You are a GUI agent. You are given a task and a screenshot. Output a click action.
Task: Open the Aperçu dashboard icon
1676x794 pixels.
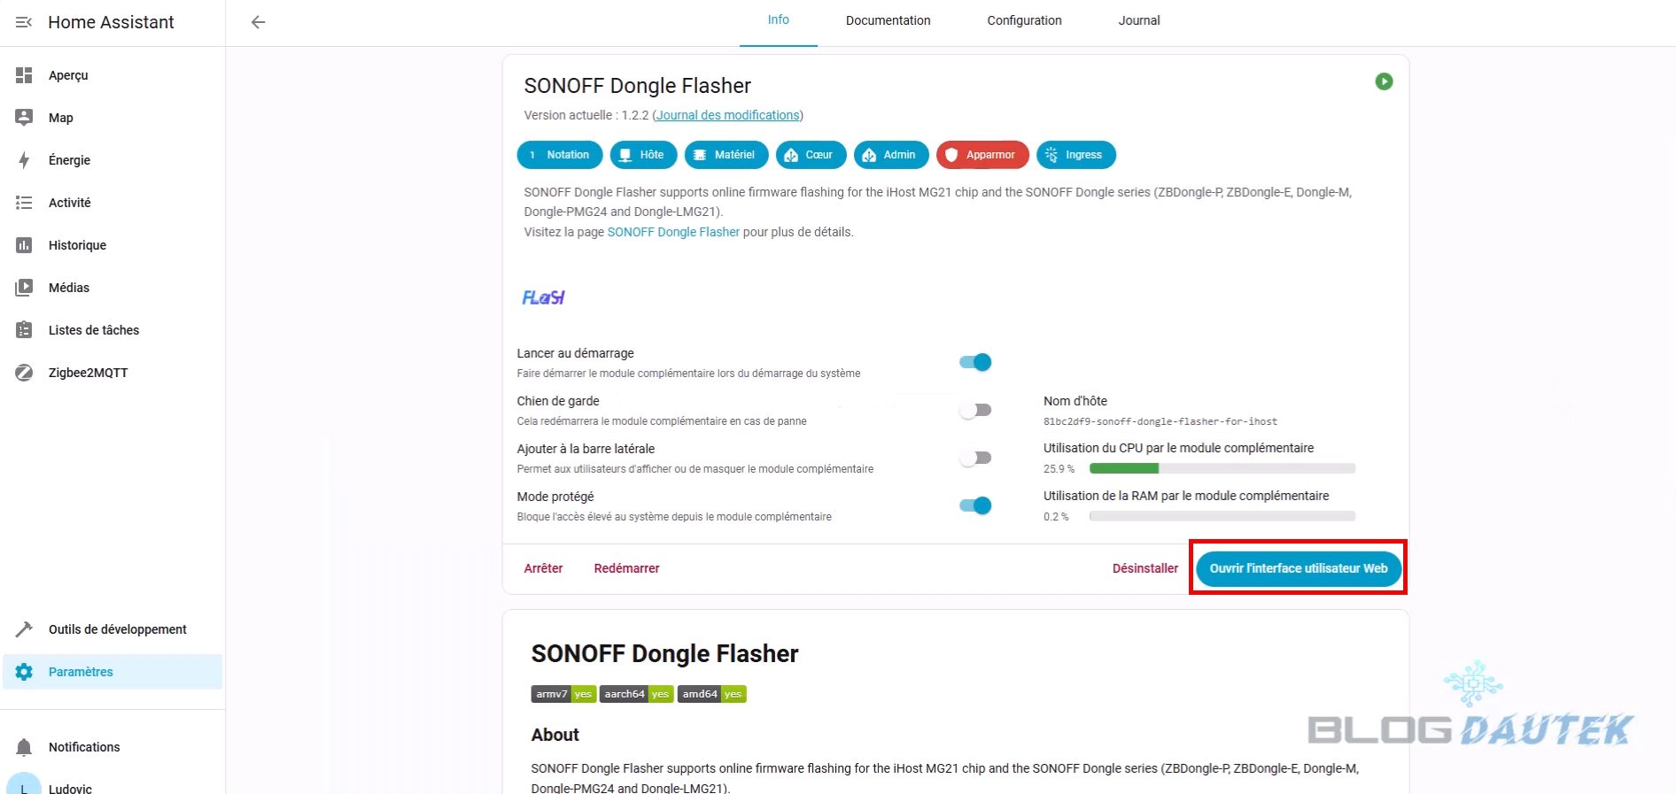[24, 75]
